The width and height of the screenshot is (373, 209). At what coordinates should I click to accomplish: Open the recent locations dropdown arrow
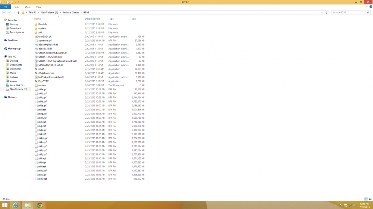(x=14, y=13)
